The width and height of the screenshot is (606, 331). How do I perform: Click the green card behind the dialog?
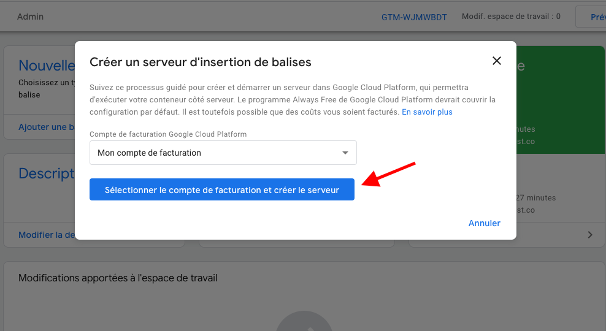click(x=561, y=100)
